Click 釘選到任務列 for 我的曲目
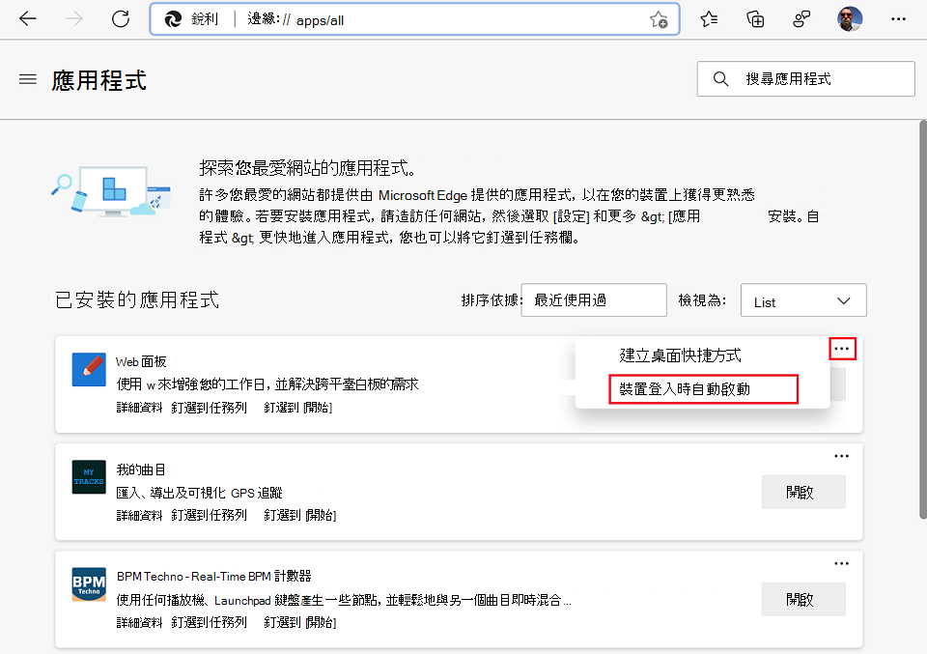This screenshot has width=927, height=654. (210, 515)
